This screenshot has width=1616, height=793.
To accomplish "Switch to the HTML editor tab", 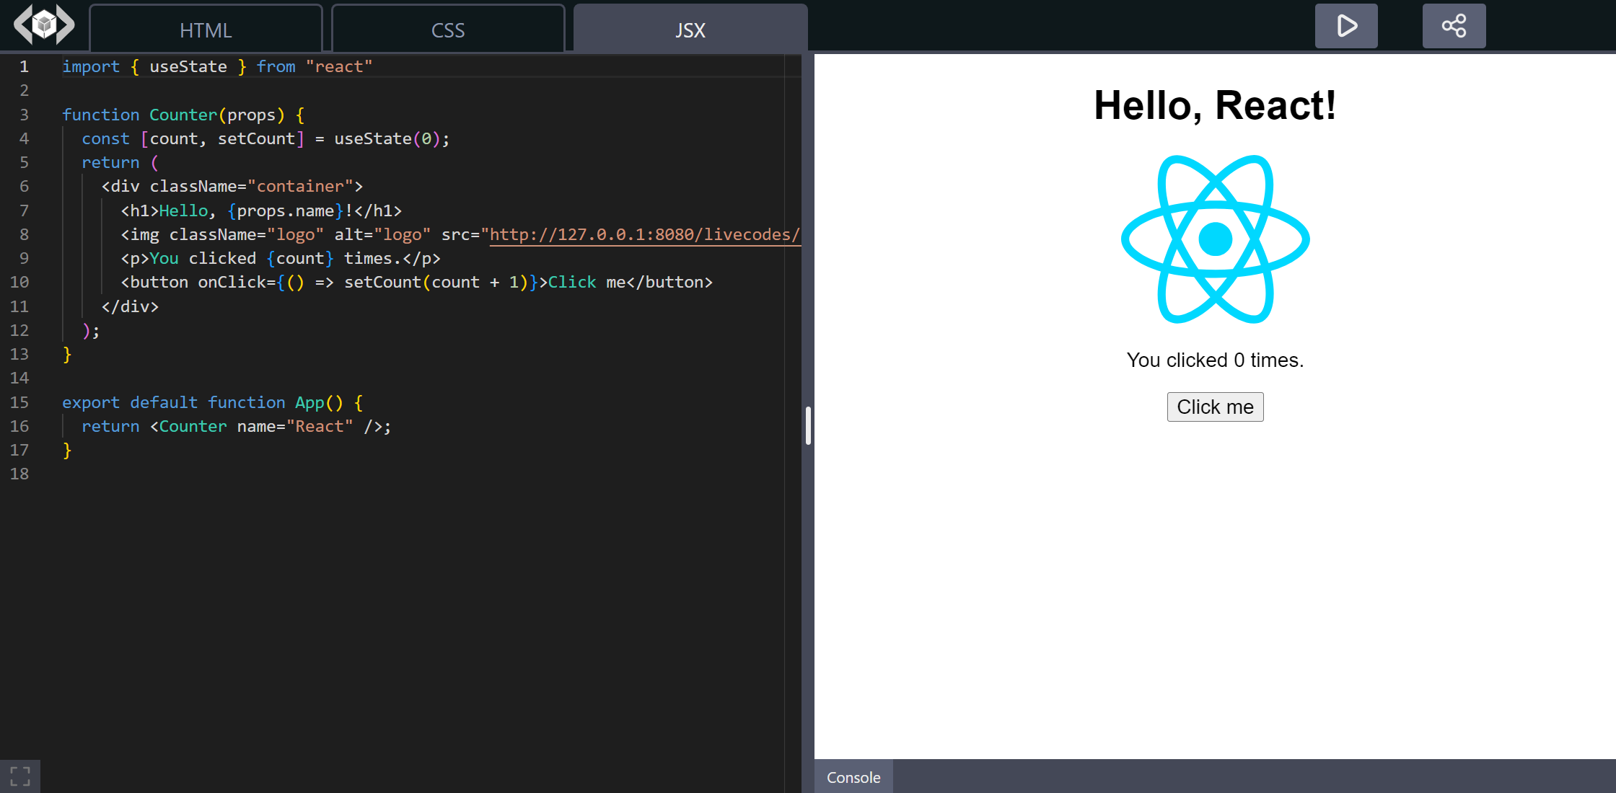I will coord(206,30).
